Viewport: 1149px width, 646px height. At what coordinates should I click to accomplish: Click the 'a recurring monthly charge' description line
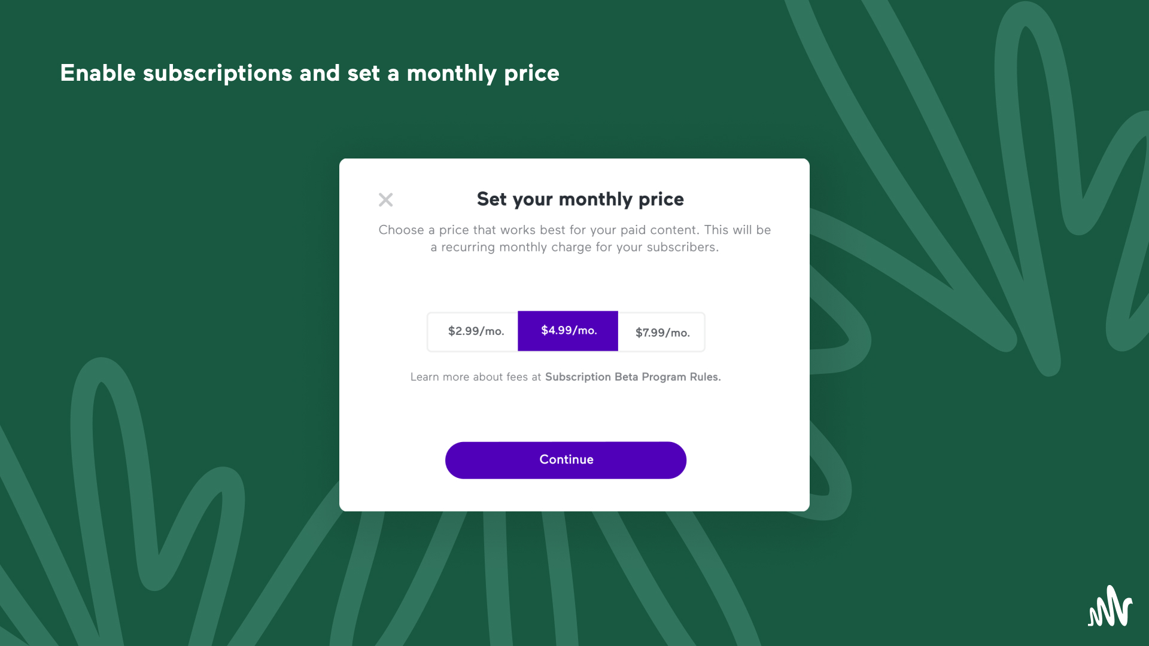(574, 247)
